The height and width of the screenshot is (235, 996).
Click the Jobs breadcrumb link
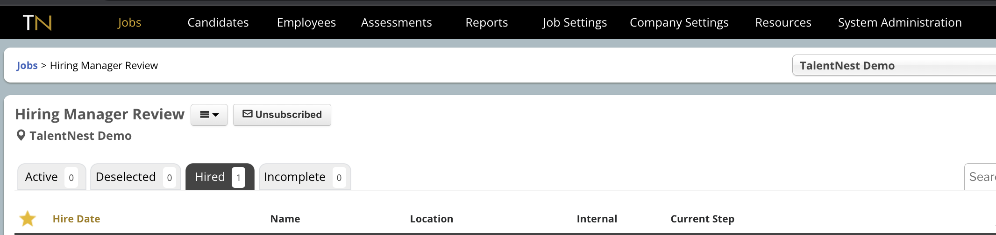(x=27, y=65)
